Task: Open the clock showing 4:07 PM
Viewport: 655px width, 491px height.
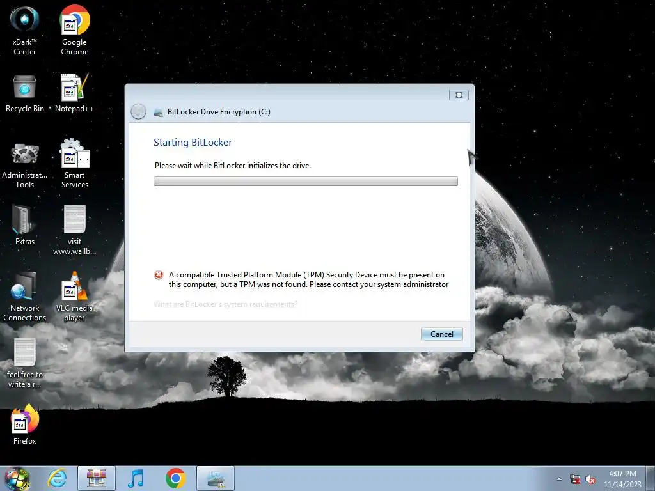Action: [x=622, y=479]
